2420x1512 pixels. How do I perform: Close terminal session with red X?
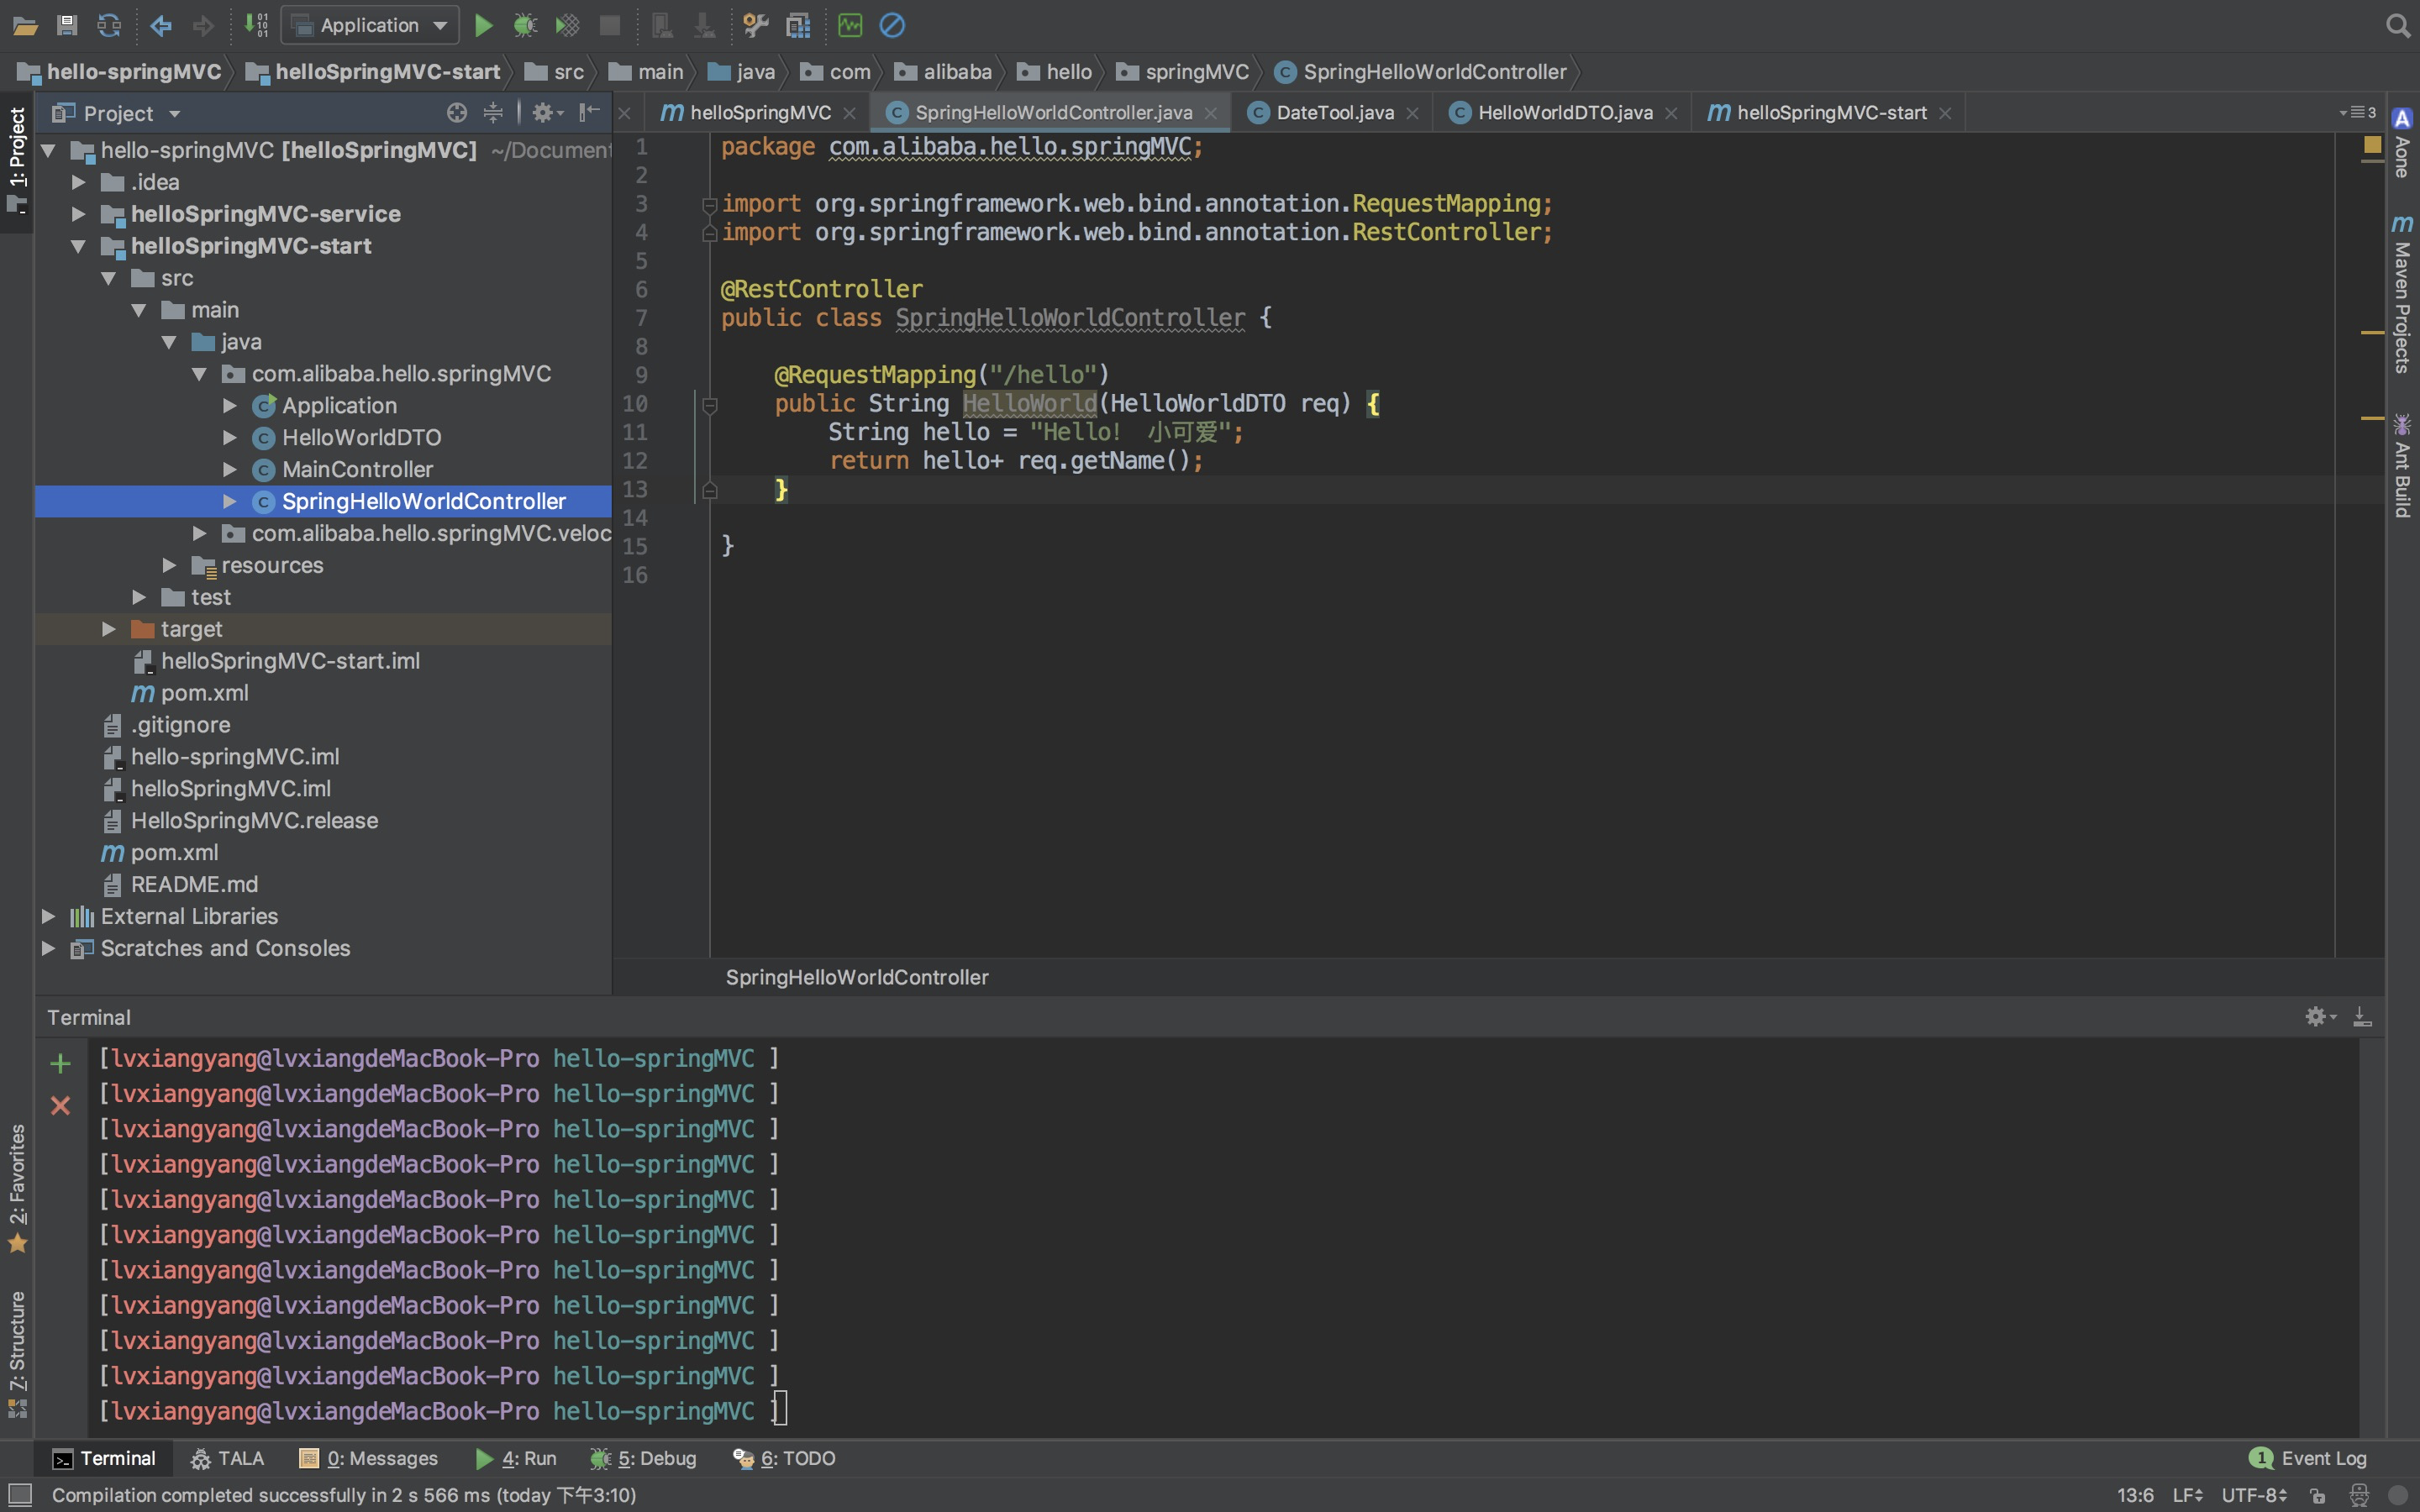[61, 1106]
